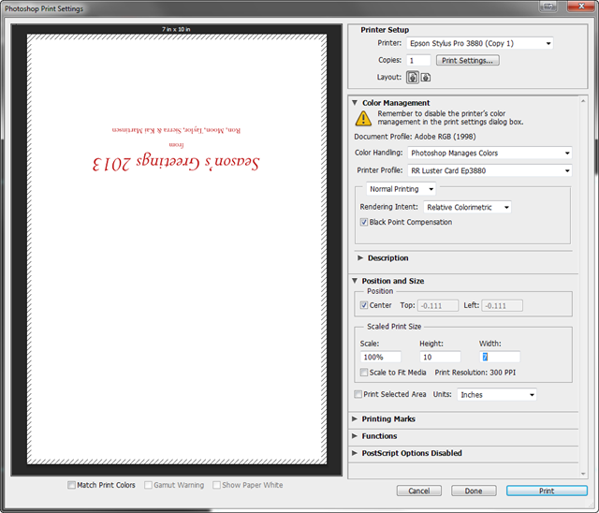
Task: Click the Scale percentage field
Action: [381, 357]
